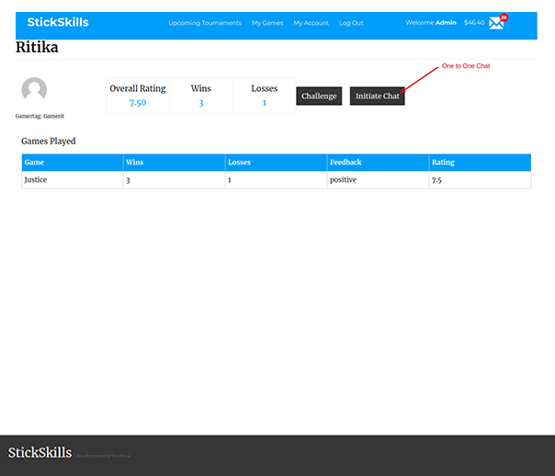Viewport: 555px width, 476px height.
Task: Click the StickSkills logo in header
Action: (58, 22)
